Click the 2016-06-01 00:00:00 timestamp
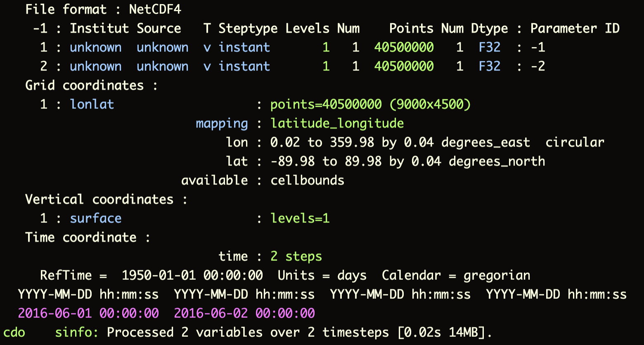Image resolution: width=644 pixels, height=345 pixels. pyautogui.click(x=88, y=313)
